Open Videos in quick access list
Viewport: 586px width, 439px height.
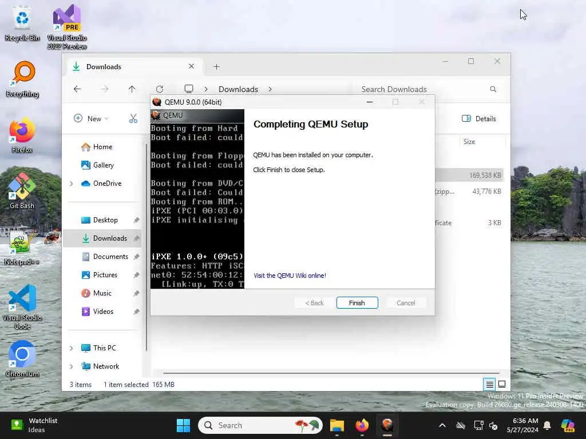[103, 312]
